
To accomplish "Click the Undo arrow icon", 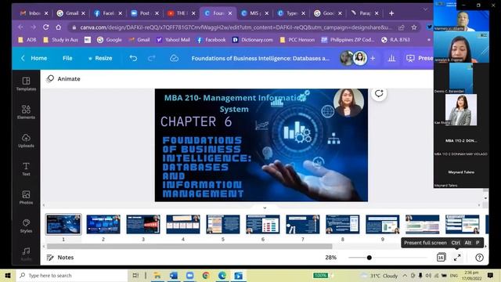I will pos(133,58).
